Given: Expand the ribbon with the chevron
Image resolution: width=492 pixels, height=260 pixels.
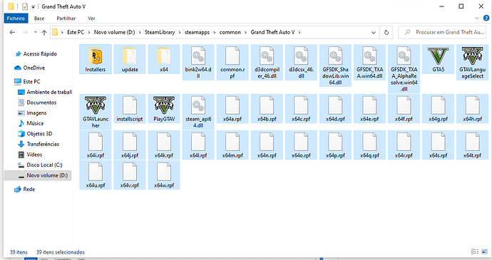Looking at the screenshot, I should 476,19.
